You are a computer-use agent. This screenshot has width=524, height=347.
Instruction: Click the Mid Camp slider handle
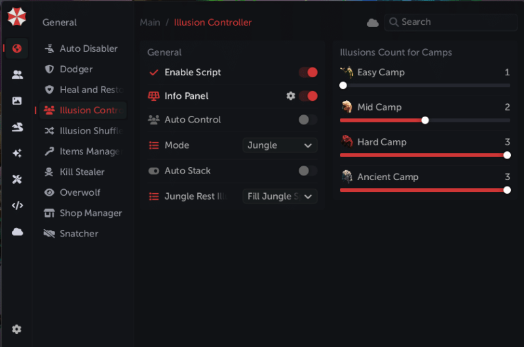(x=425, y=120)
